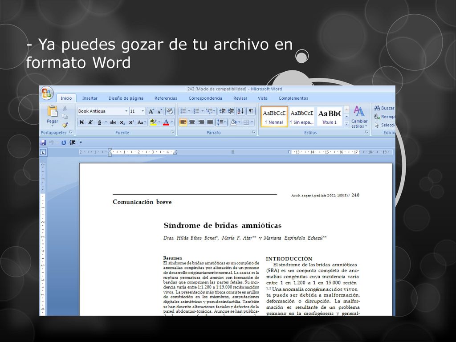Toggle superscript formatting
Image resolution: width=456 pixels, height=342 pixels.
(x=131, y=122)
